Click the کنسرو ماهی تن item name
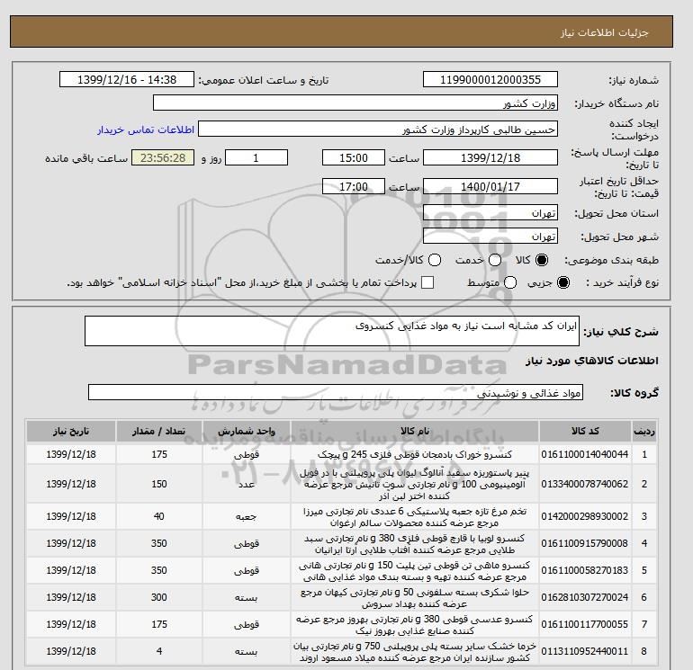The width and height of the screenshot is (693, 670). 415,571
